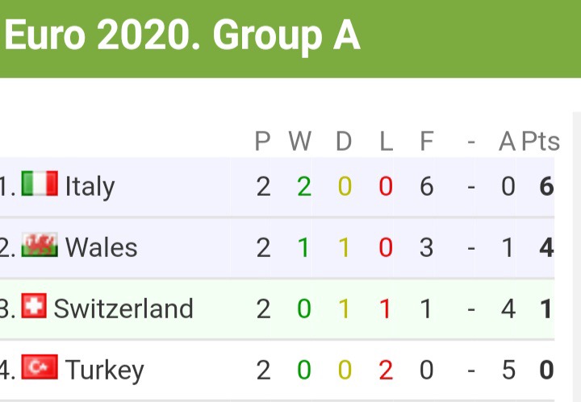Click the Switzerland flag icon
581x402 pixels.
click(x=34, y=307)
